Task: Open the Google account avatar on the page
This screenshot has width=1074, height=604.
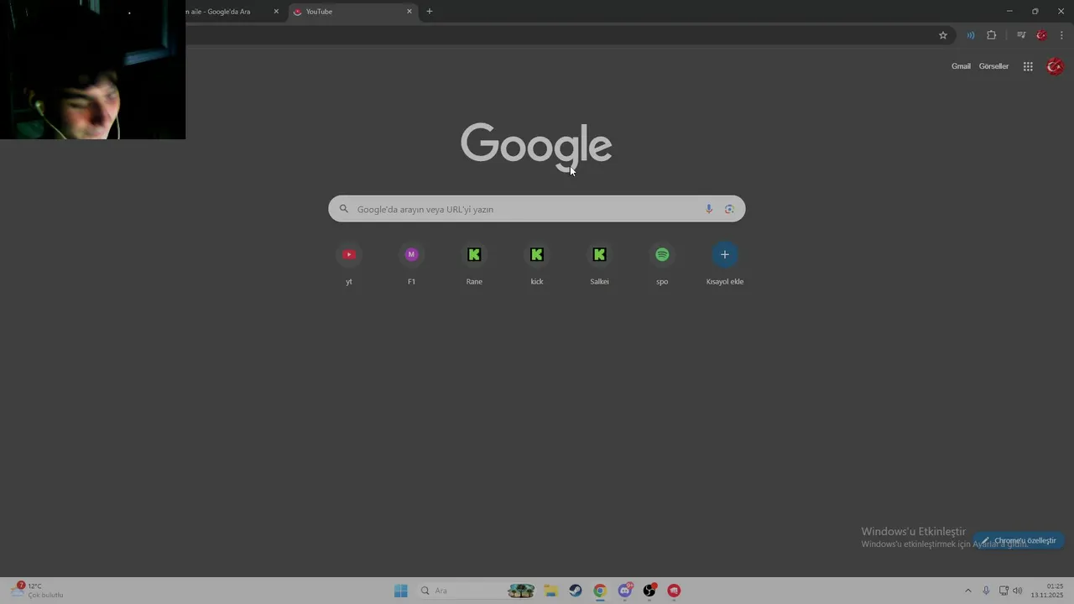Action: (x=1055, y=66)
